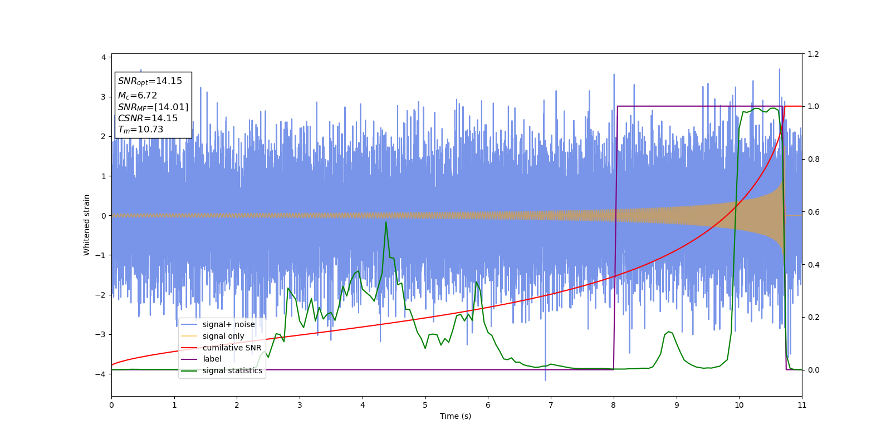Viewport: 891px width, 445px height.
Task: Click the 'Whitened strain' y-axis label
Action: (87, 225)
